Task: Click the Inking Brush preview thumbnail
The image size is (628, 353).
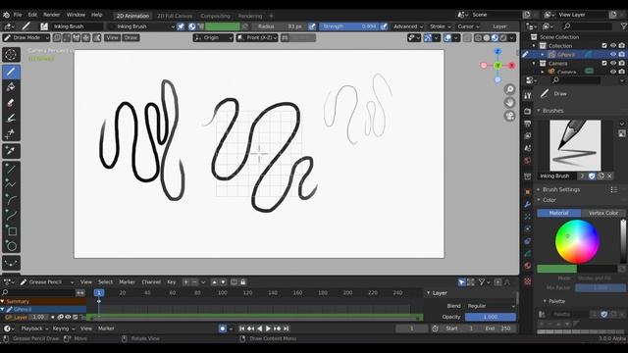Action: 575,145
